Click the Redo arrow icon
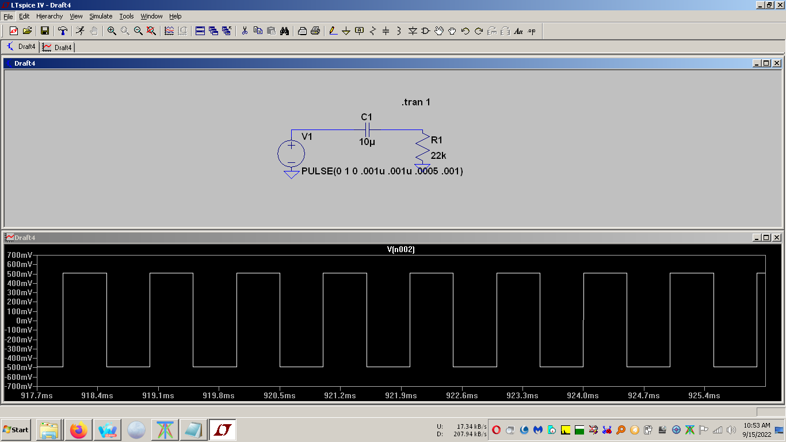 coord(478,31)
